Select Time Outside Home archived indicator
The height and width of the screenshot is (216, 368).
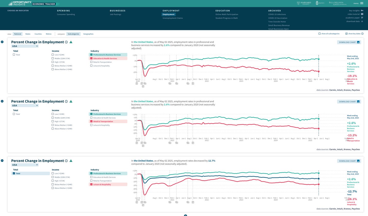(277, 22)
